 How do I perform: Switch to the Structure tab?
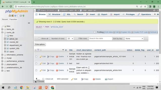(x=54, y=14)
